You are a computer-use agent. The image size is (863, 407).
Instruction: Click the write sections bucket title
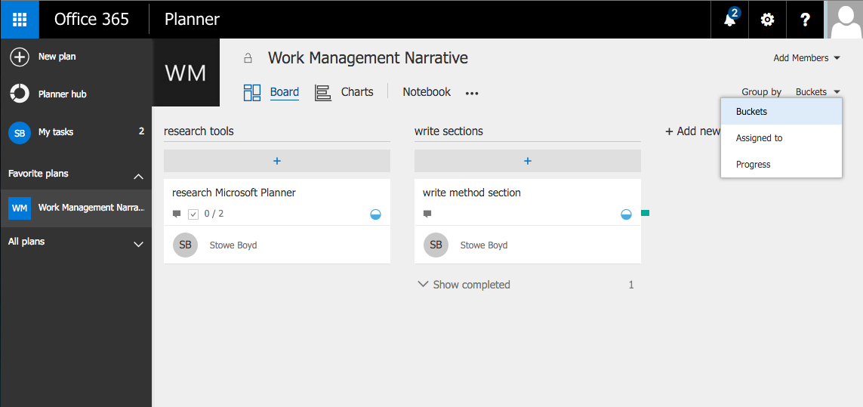pos(448,131)
